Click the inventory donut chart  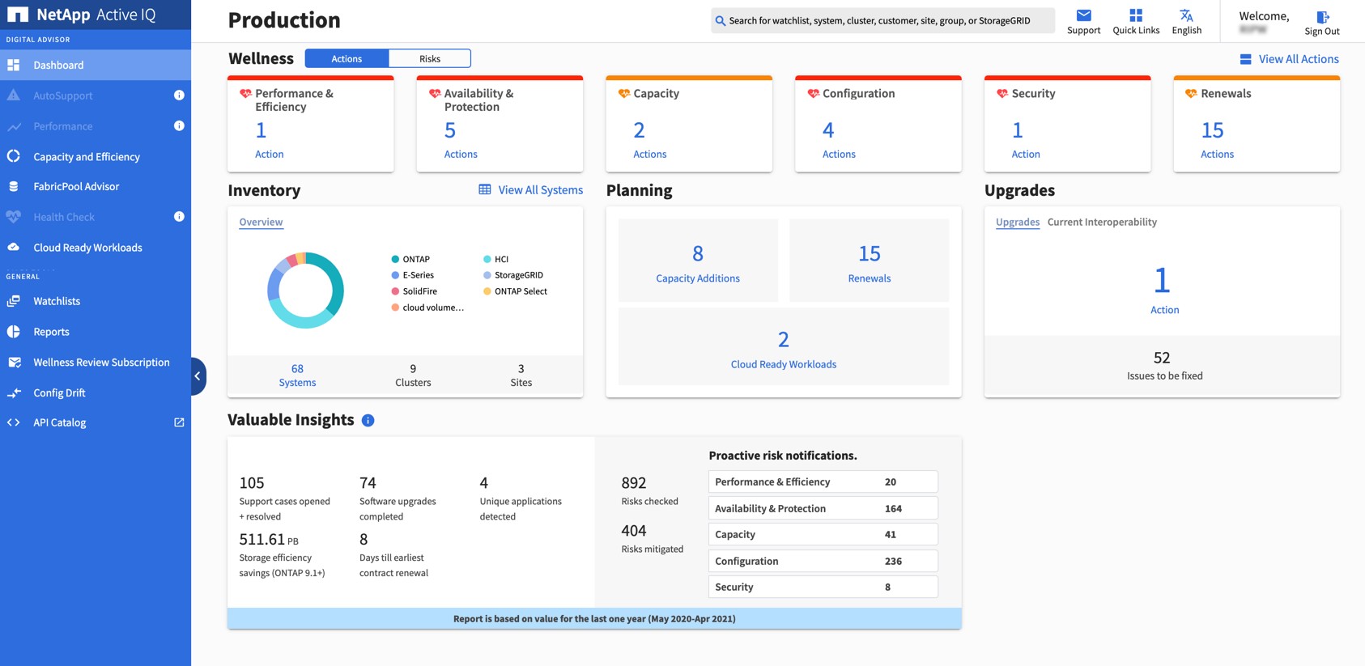[306, 290]
